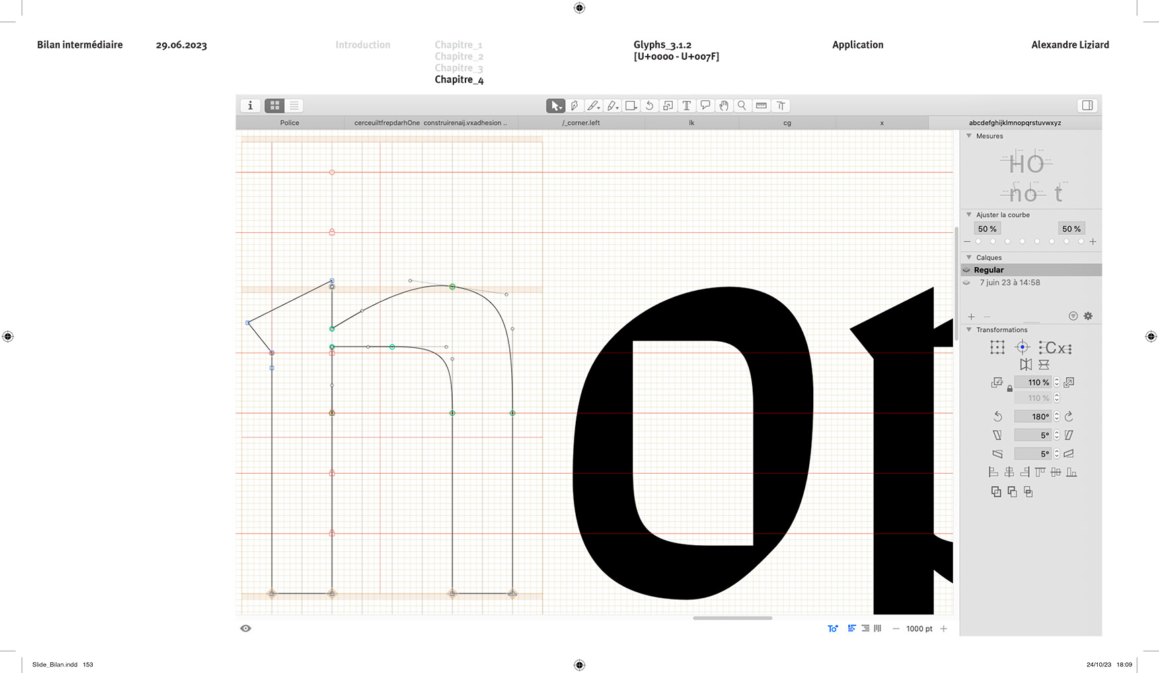1159x673 pixels.
Task: Toggle the preview eye icon
Action: (x=246, y=629)
